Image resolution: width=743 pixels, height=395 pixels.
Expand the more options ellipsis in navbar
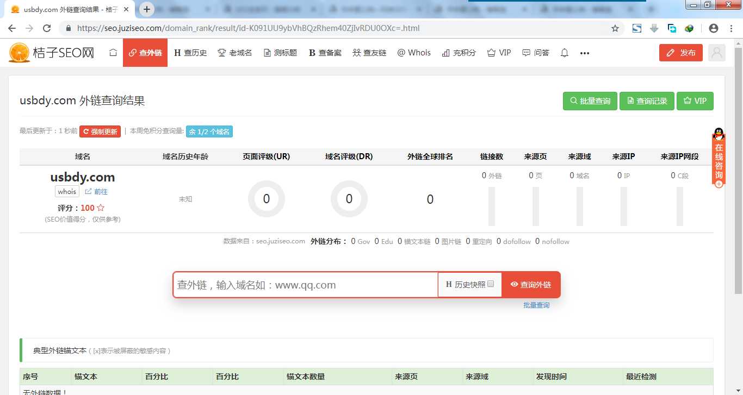(x=585, y=53)
